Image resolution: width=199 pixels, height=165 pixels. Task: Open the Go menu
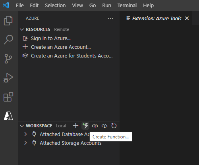click(93, 6)
